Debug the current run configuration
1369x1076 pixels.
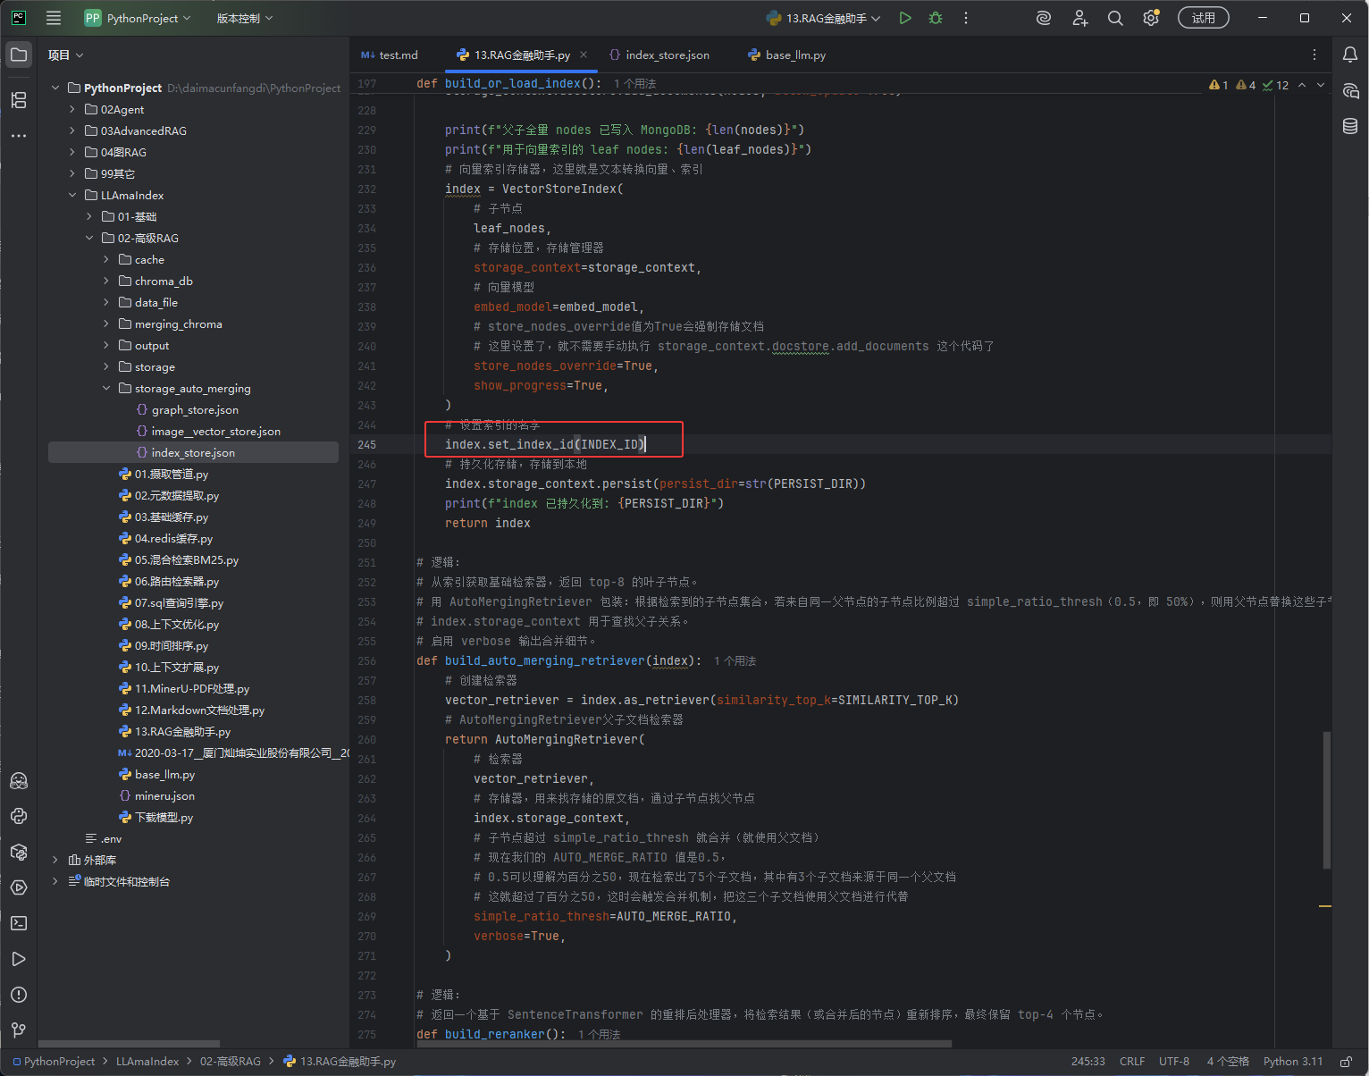tap(936, 18)
